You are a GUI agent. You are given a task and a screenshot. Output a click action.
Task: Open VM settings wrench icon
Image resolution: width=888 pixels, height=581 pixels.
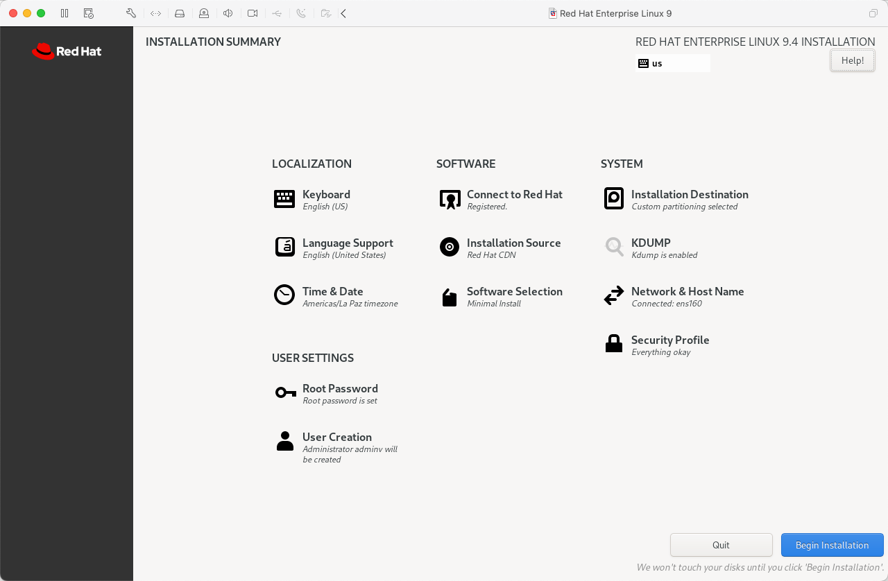[130, 13]
